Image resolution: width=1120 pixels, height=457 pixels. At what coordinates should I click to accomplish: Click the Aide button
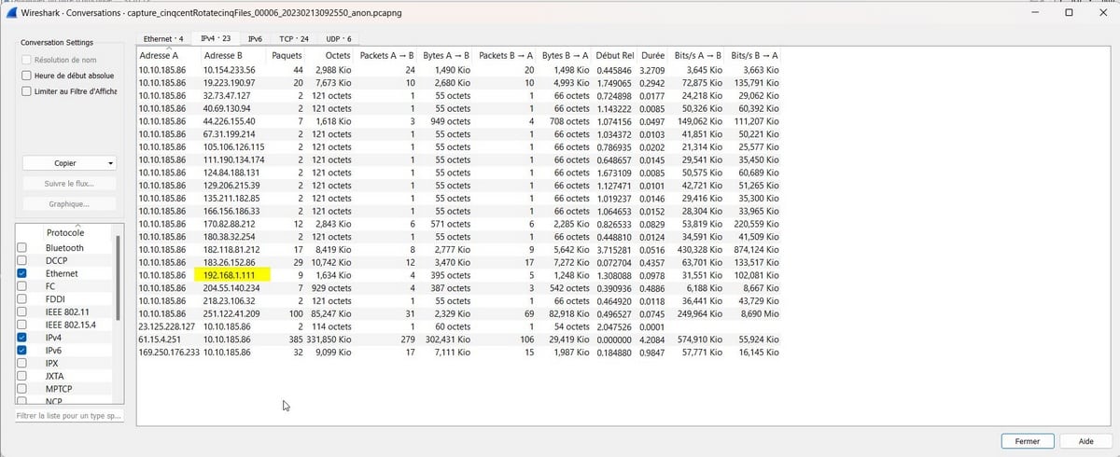coord(1085,441)
